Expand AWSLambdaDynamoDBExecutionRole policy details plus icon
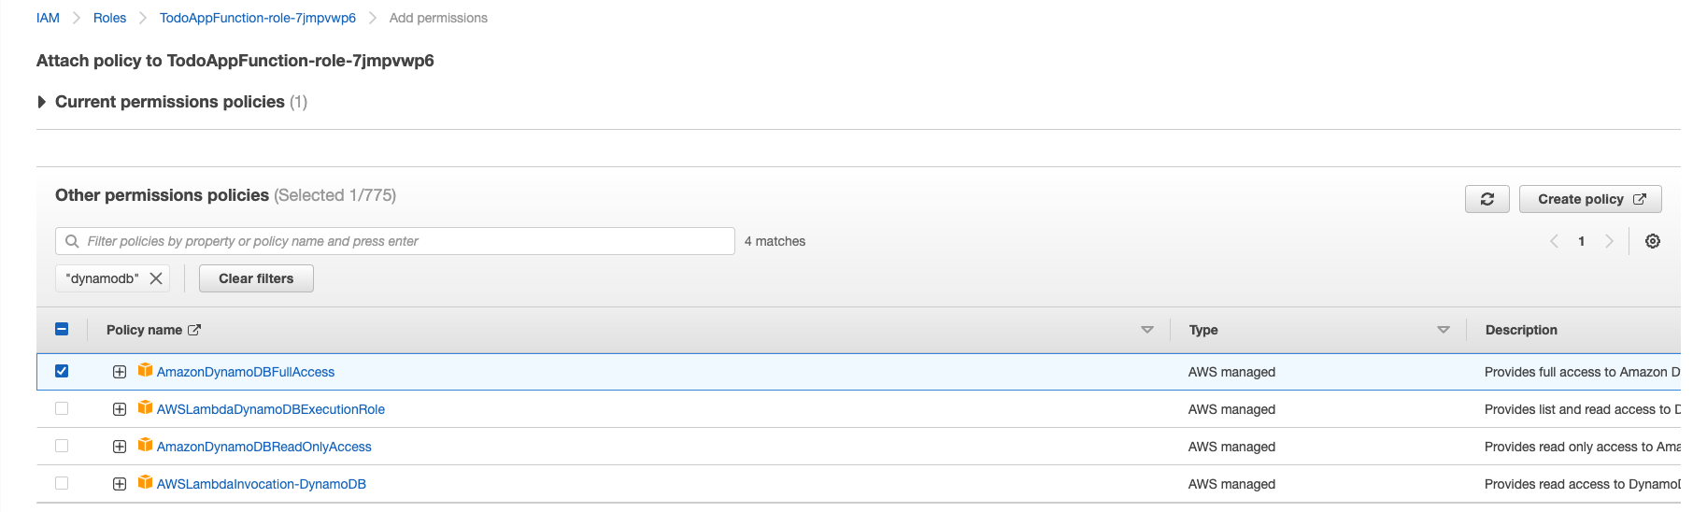Viewport: 1693px width, 512px height. click(120, 409)
